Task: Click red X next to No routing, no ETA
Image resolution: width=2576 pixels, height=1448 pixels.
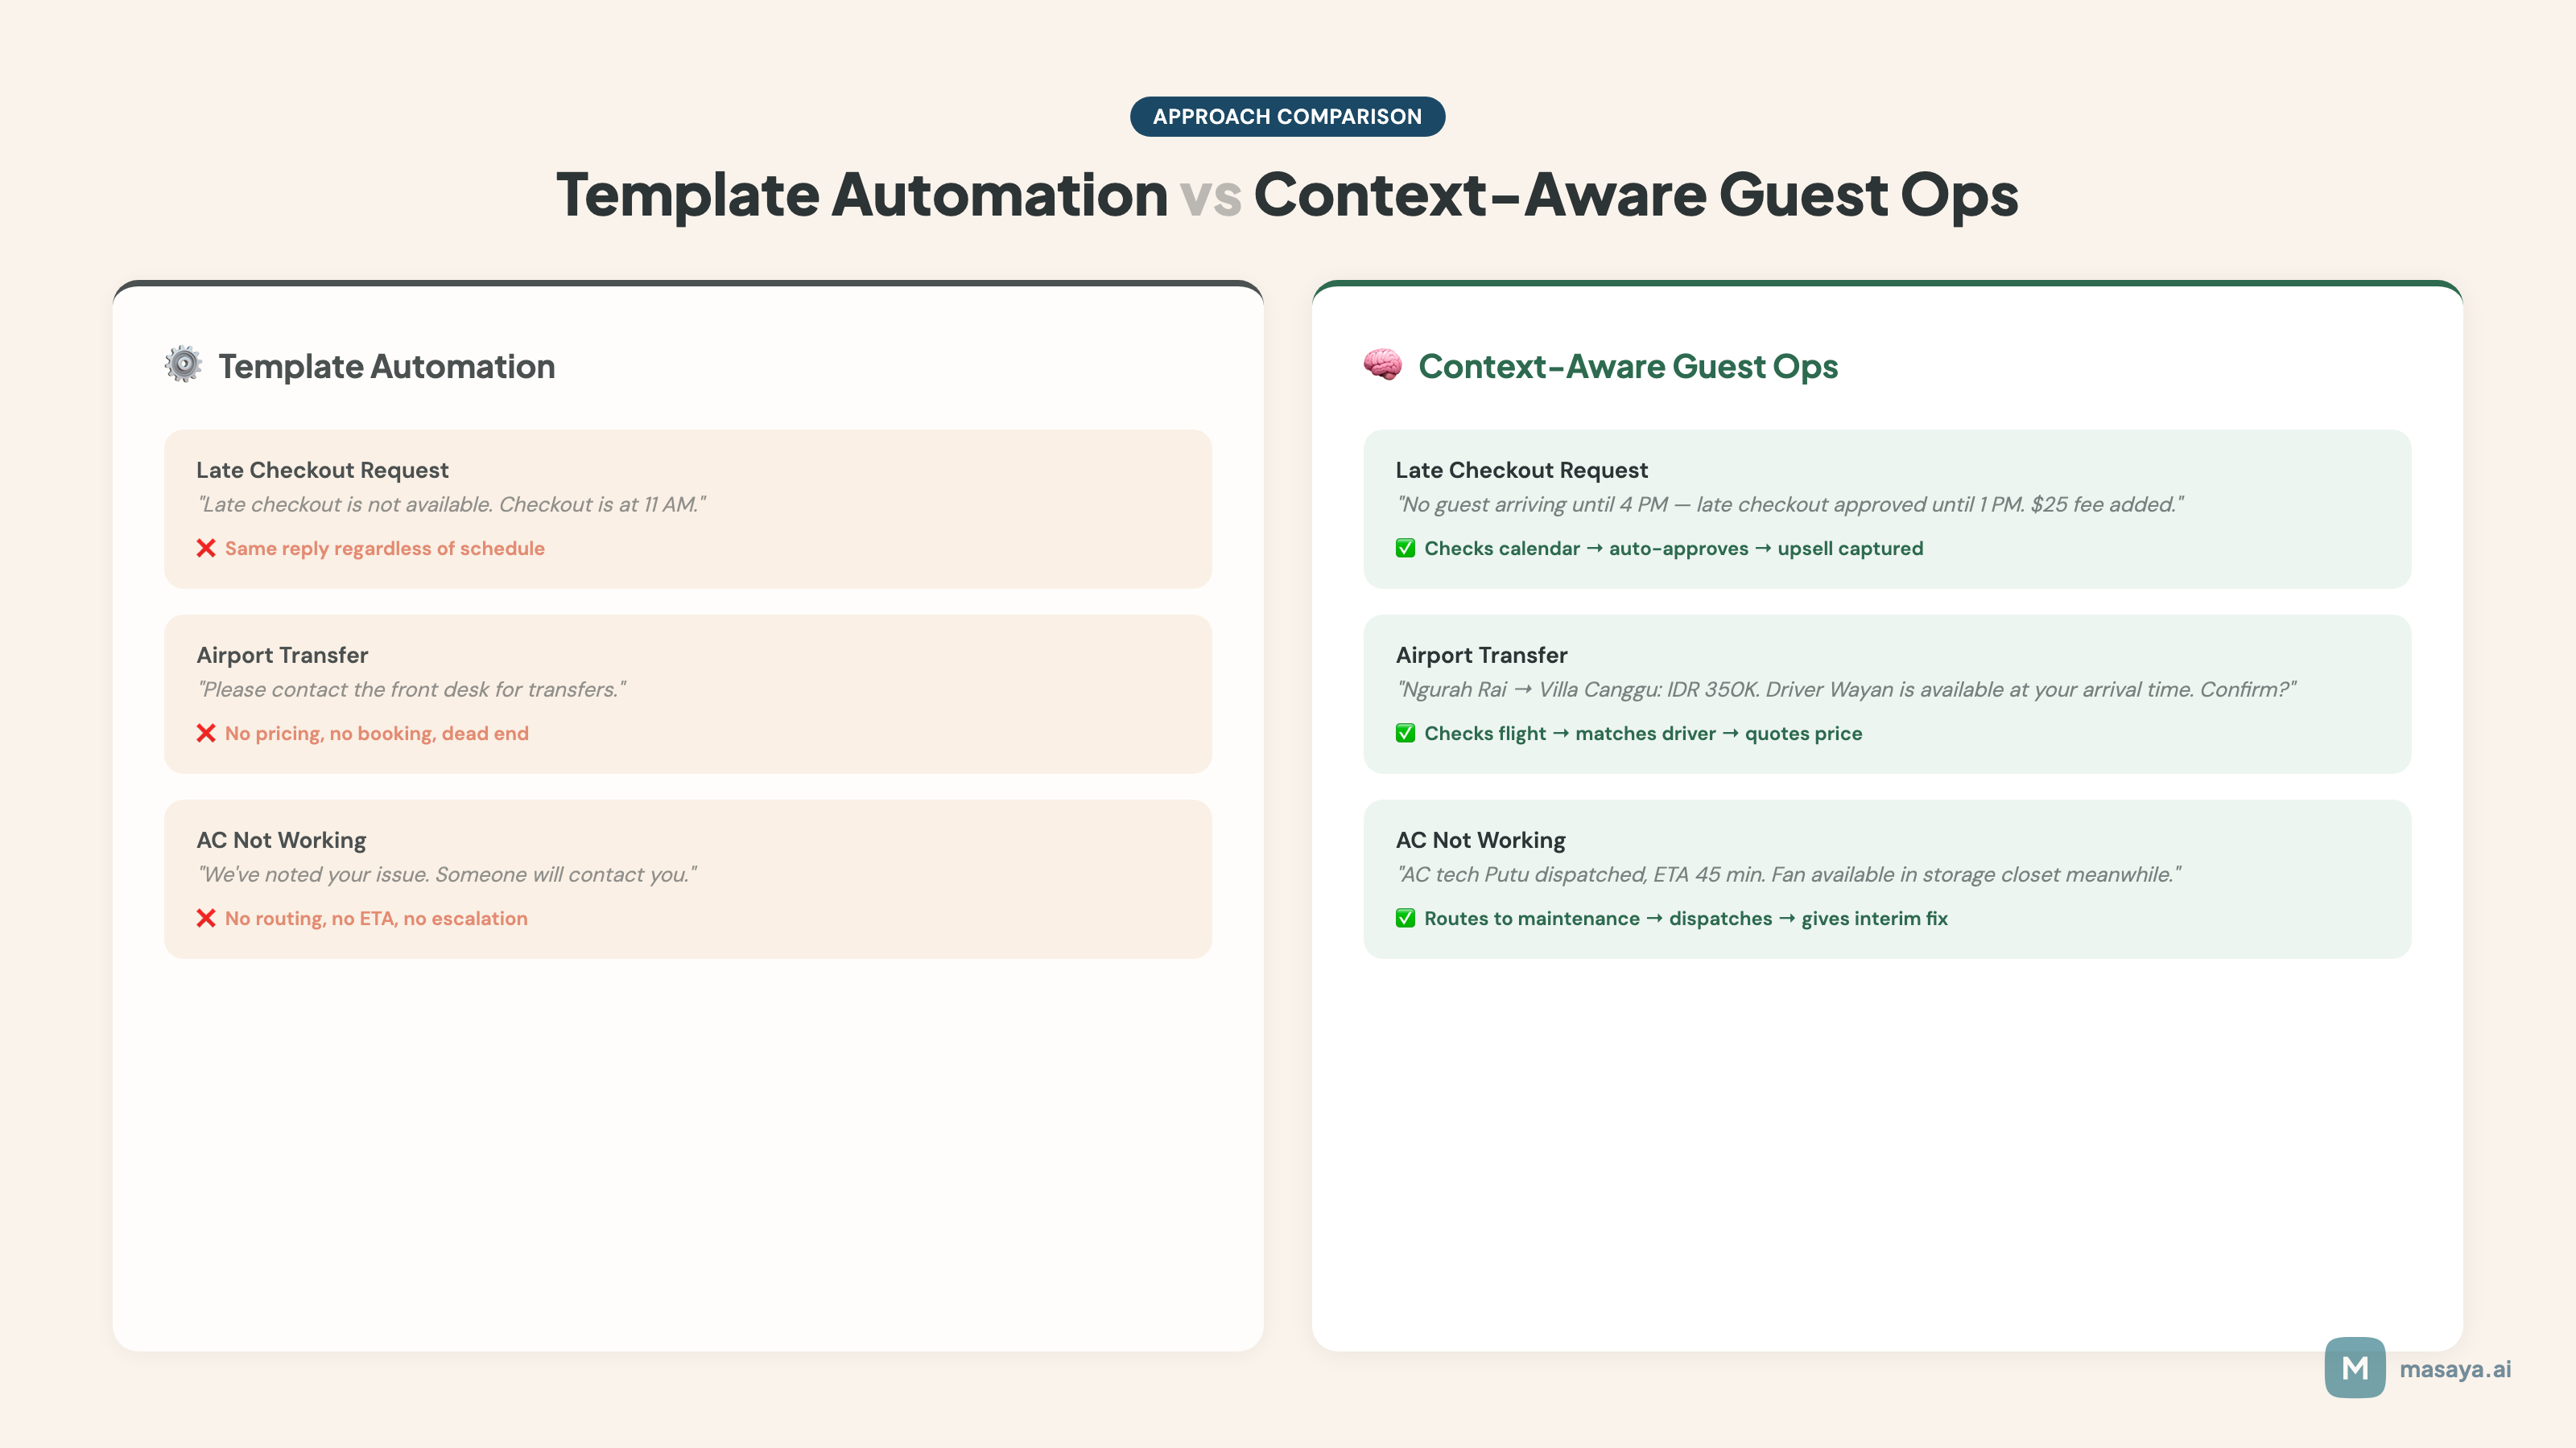Action: 206,917
